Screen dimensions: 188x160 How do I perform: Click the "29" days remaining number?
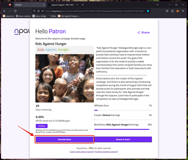click(37, 106)
